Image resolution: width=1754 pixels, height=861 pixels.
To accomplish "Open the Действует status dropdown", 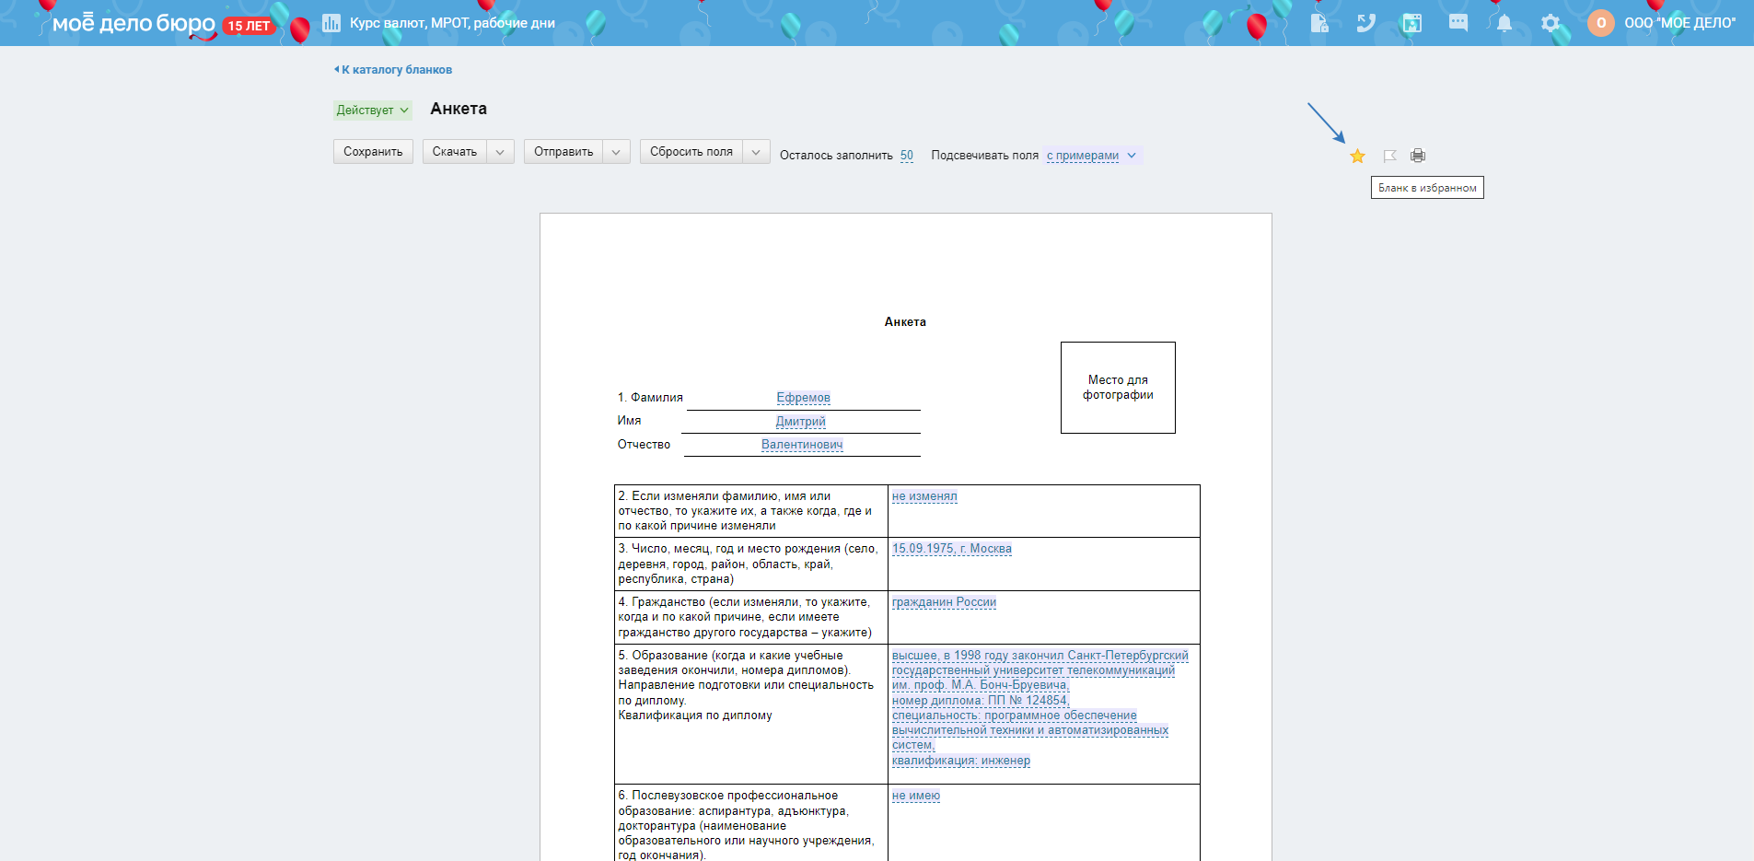I will [x=372, y=111].
